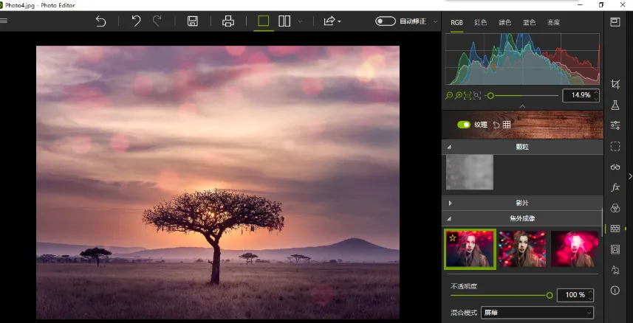Open the fx effects panel
The width and height of the screenshot is (633, 323).
(615, 187)
